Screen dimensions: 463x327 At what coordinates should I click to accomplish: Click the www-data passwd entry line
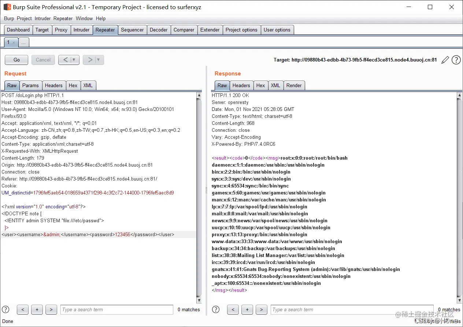[x=277, y=242]
